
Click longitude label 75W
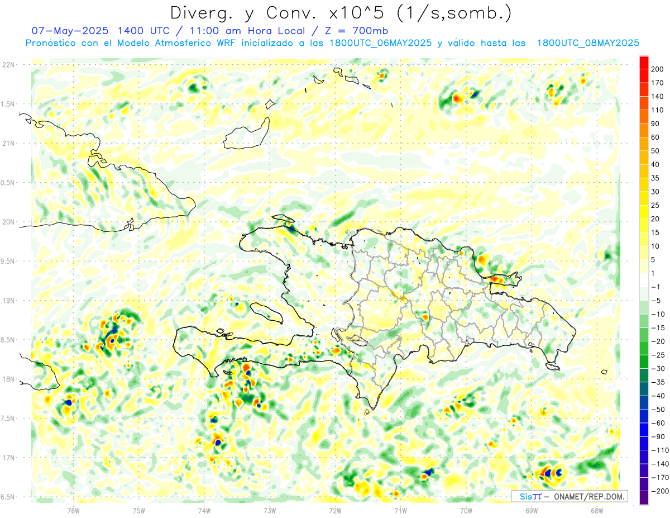click(139, 510)
